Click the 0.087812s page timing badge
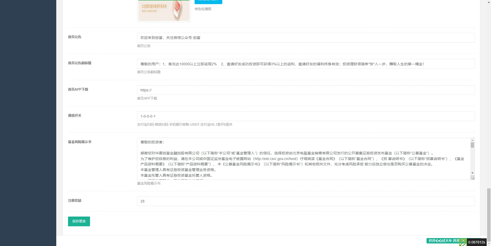491x246 pixels. click(x=476, y=242)
